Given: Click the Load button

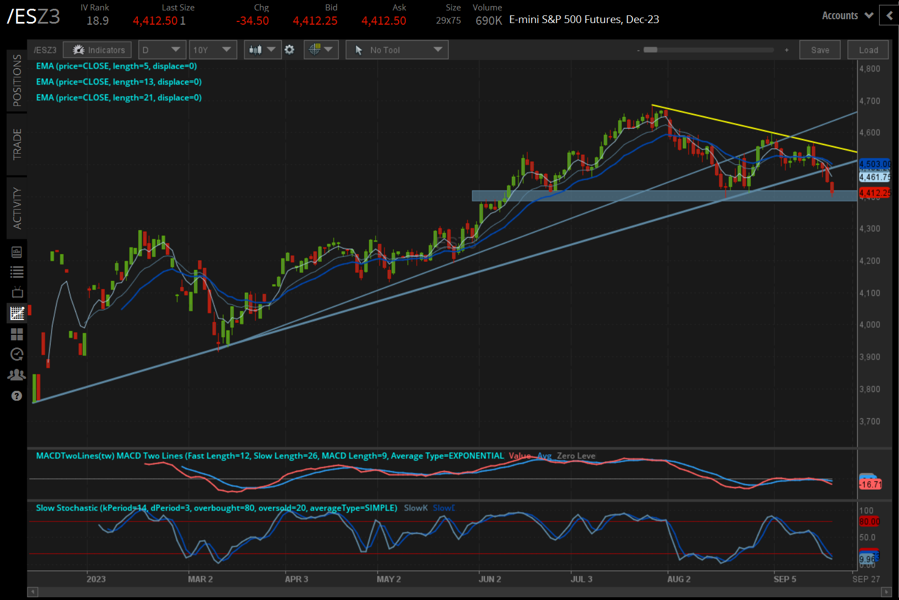Looking at the screenshot, I should pyautogui.click(x=868, y=49).
